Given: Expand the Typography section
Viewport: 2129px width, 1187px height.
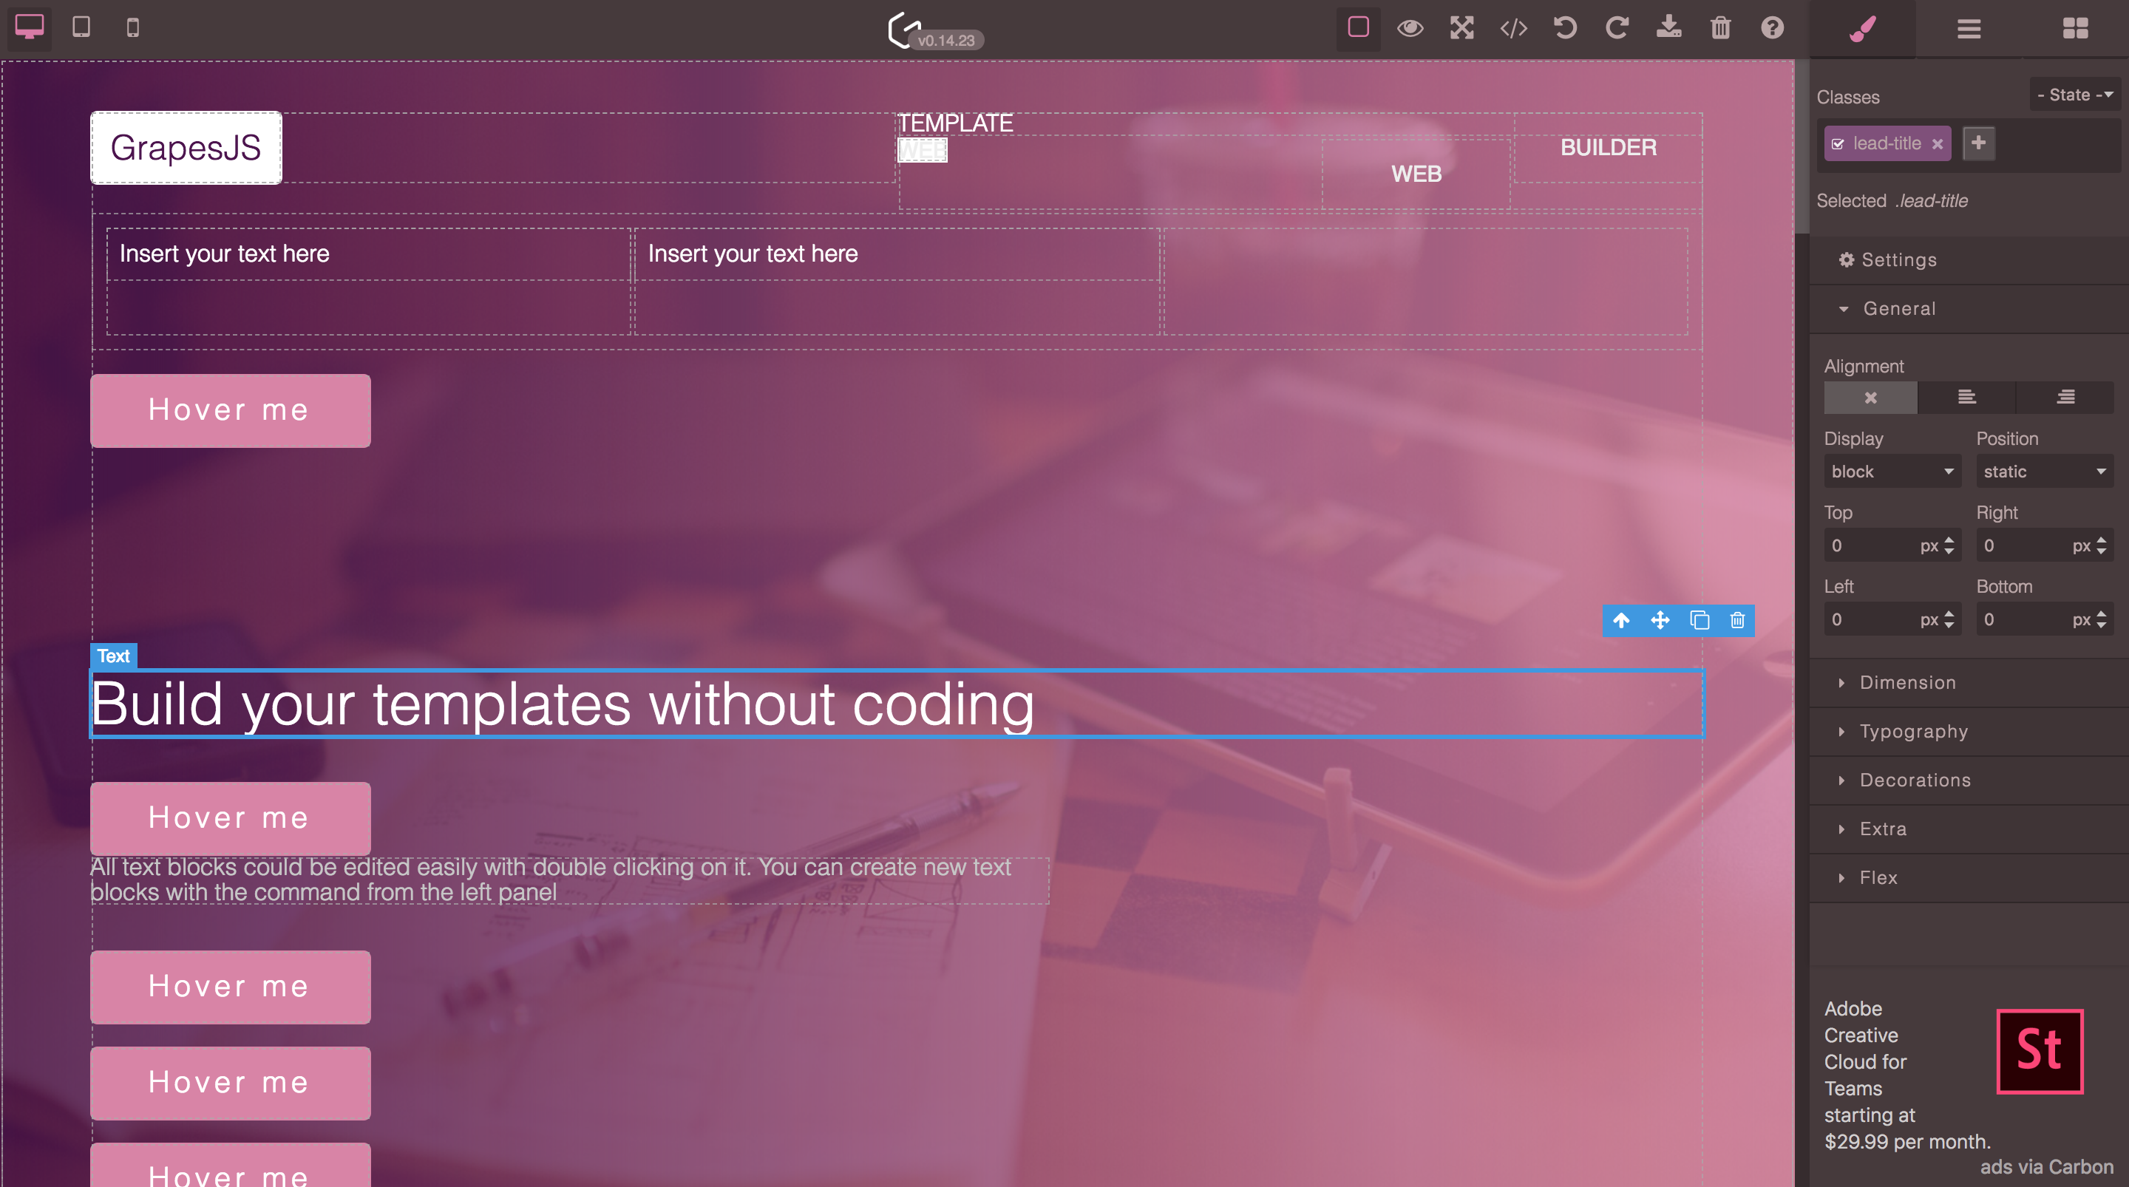Looking at the screenshot, I should [1912, 732].
